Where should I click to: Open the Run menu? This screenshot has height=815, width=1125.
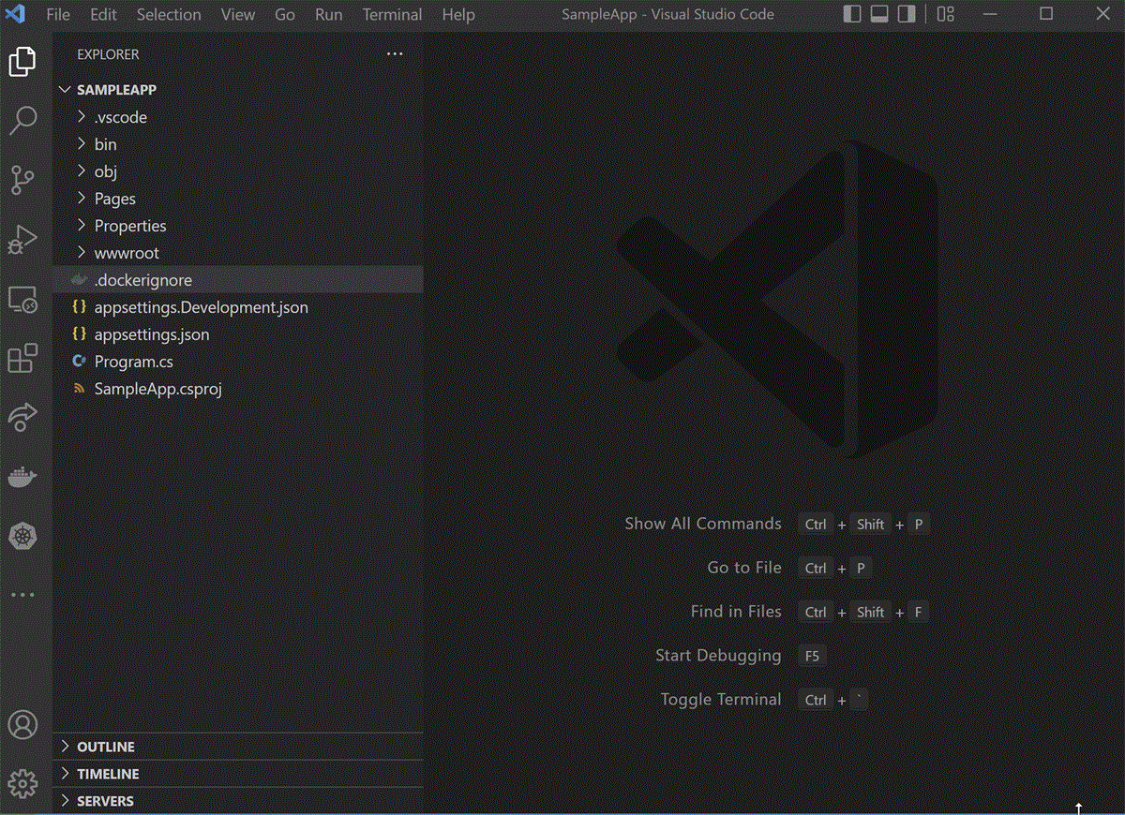point(329,15)
